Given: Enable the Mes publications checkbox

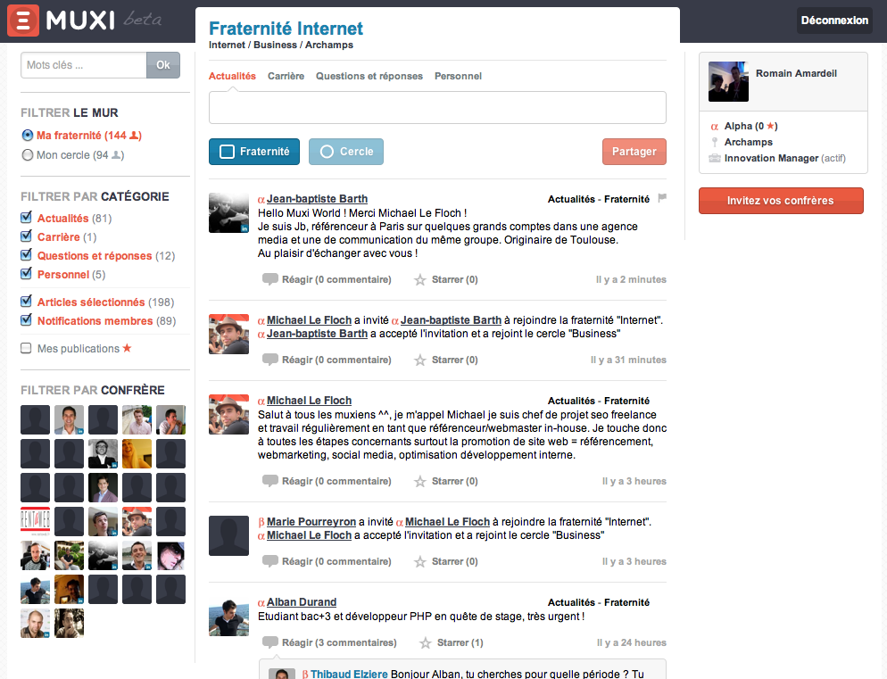Looking at the screenshot, I should 26,348.
